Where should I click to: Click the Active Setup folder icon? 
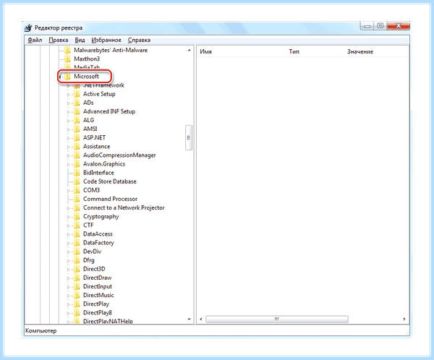point(77,94)
